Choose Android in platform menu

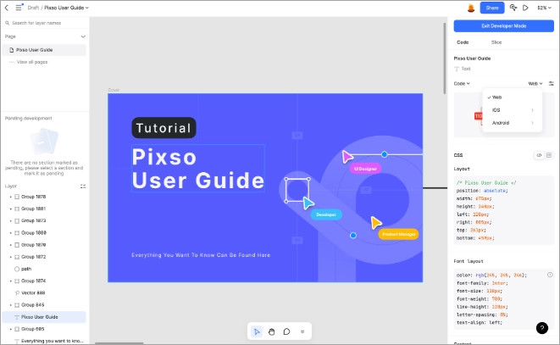click(x=513, y=123)
